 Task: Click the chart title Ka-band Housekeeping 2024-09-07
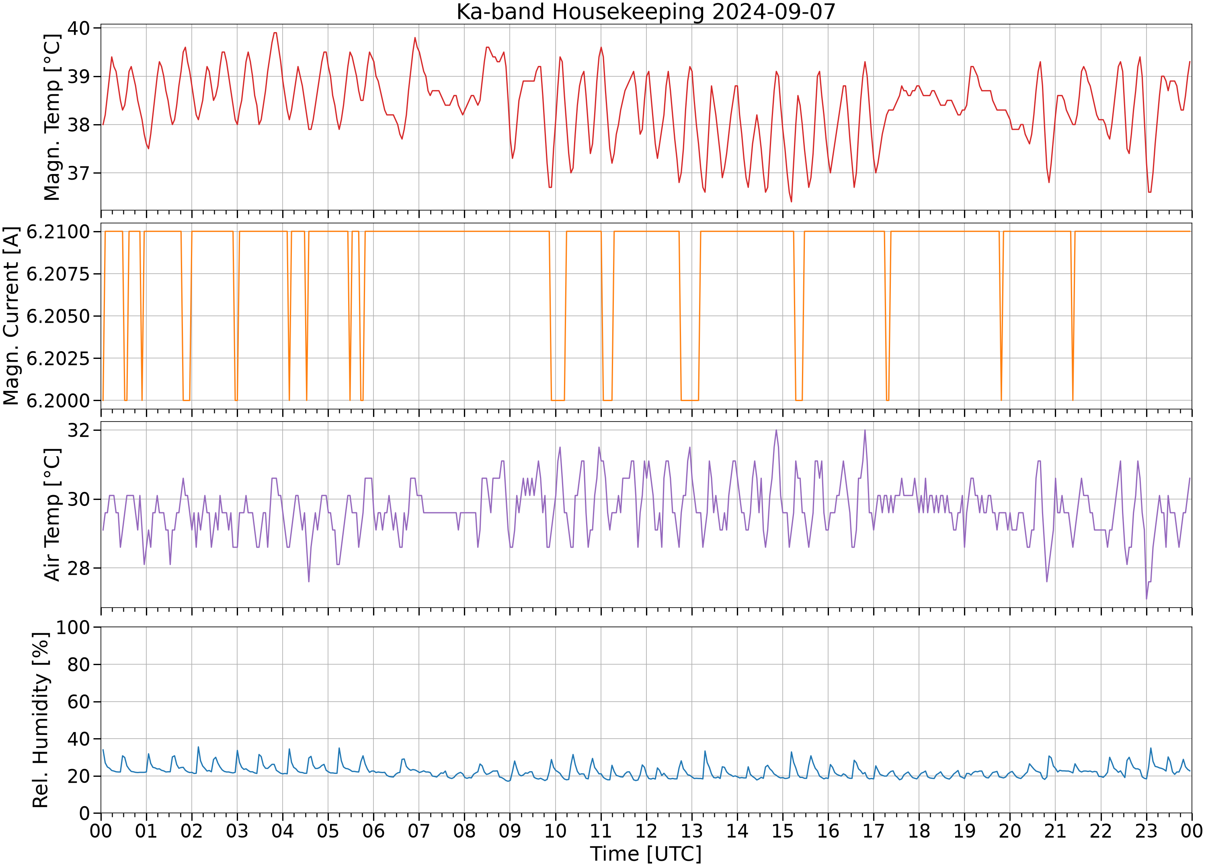click(x=646, y=12)
